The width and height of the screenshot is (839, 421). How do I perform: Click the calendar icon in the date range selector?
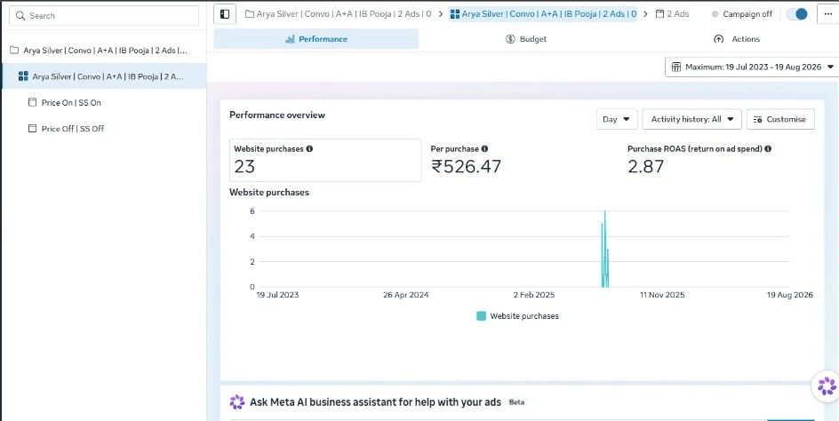[x=676, y=67]
